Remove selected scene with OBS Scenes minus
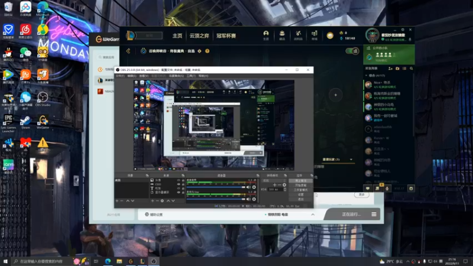 pos(122,201)
